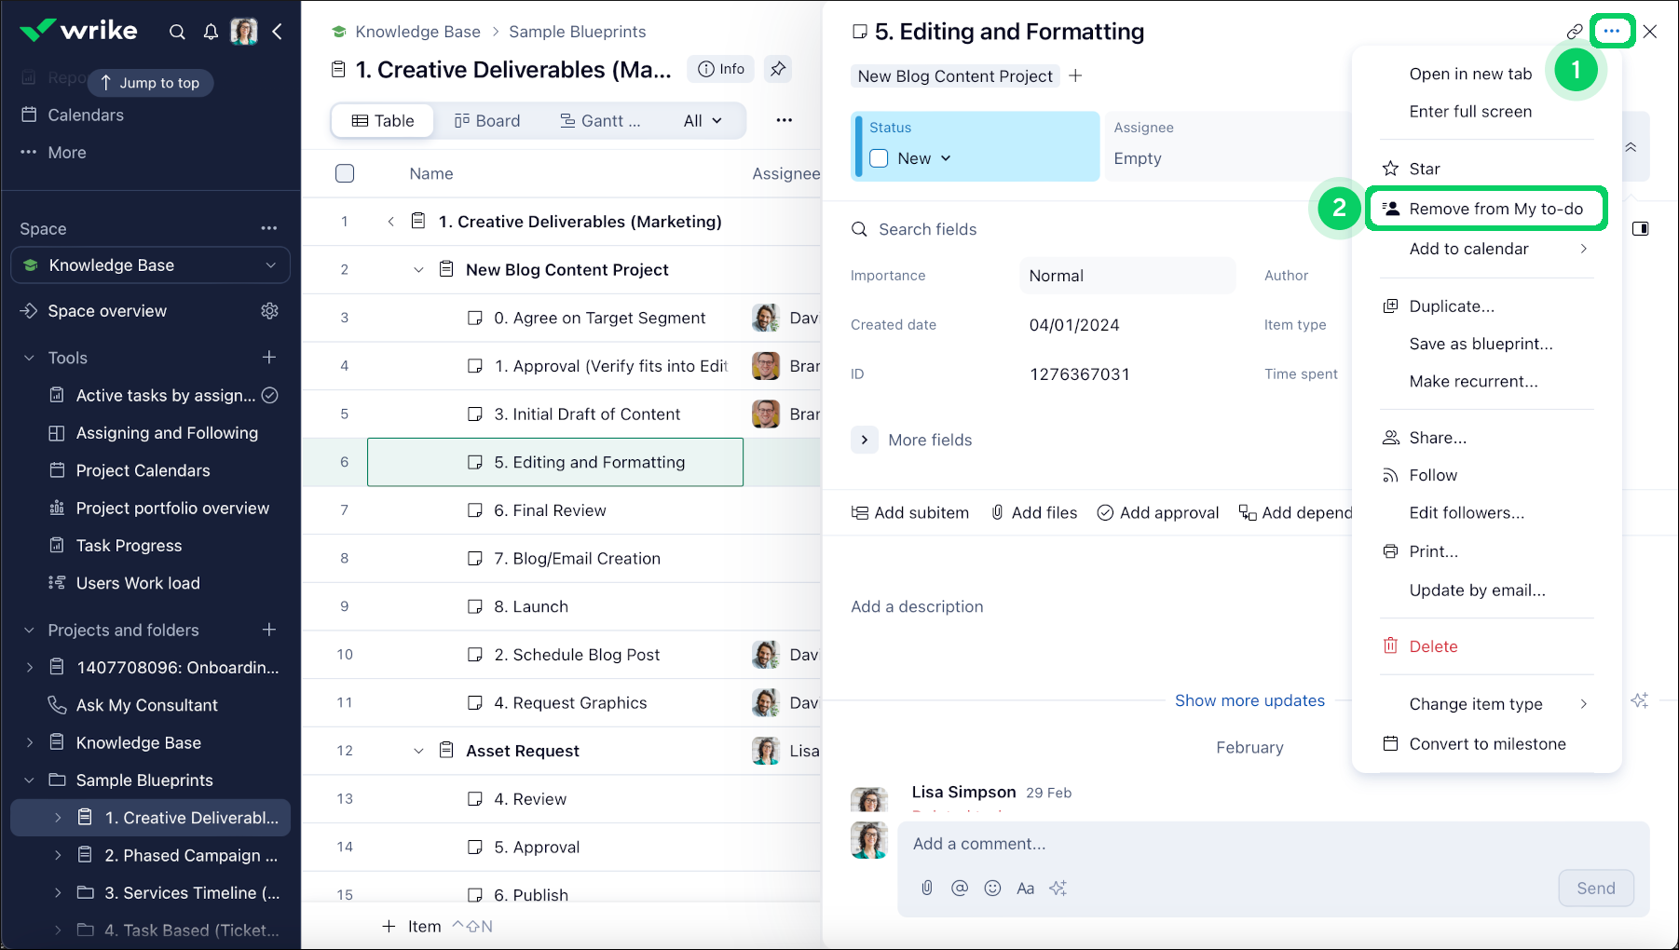Open the notifications bell
This screenshot has width=1679, height=950.
click(x=212, y=32)
